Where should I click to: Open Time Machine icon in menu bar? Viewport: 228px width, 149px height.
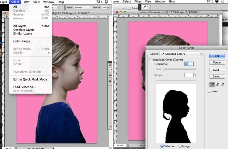coord(223,2)
